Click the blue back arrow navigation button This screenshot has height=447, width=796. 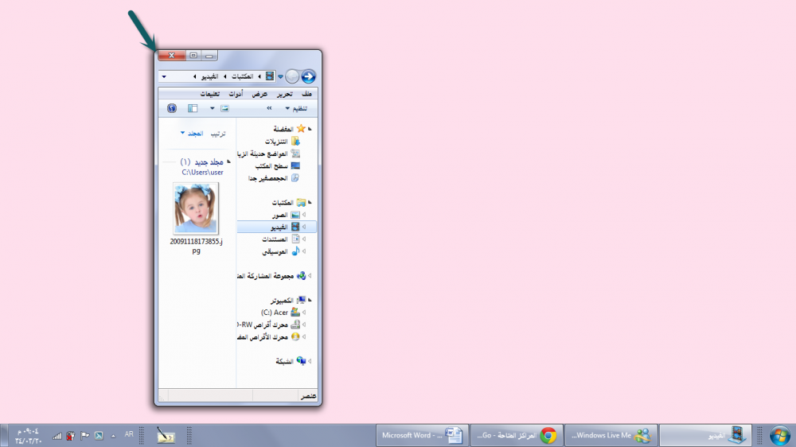click(308, 76)
